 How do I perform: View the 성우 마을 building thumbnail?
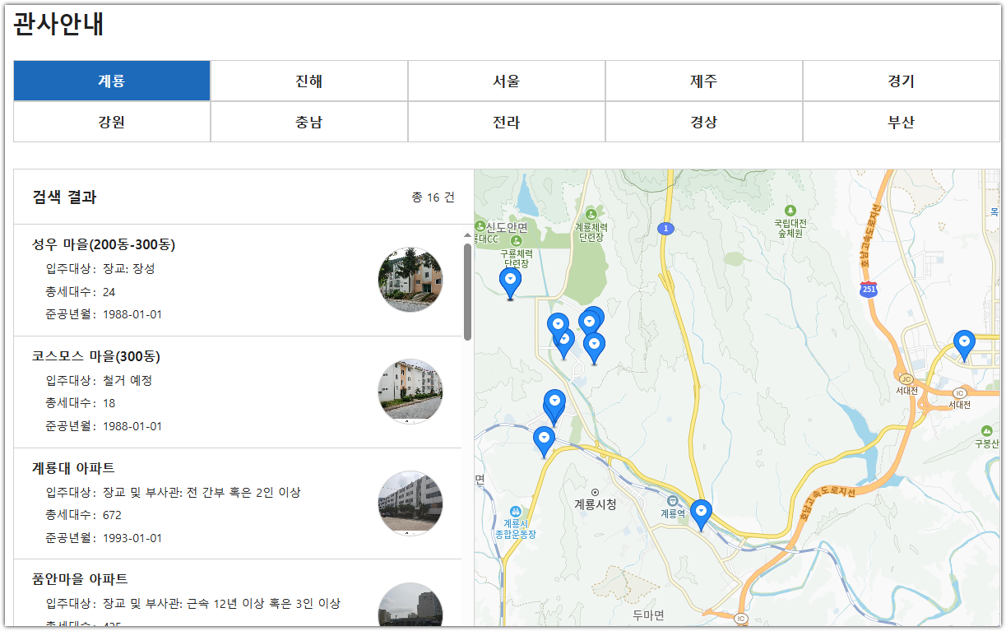tap(410, 280)
